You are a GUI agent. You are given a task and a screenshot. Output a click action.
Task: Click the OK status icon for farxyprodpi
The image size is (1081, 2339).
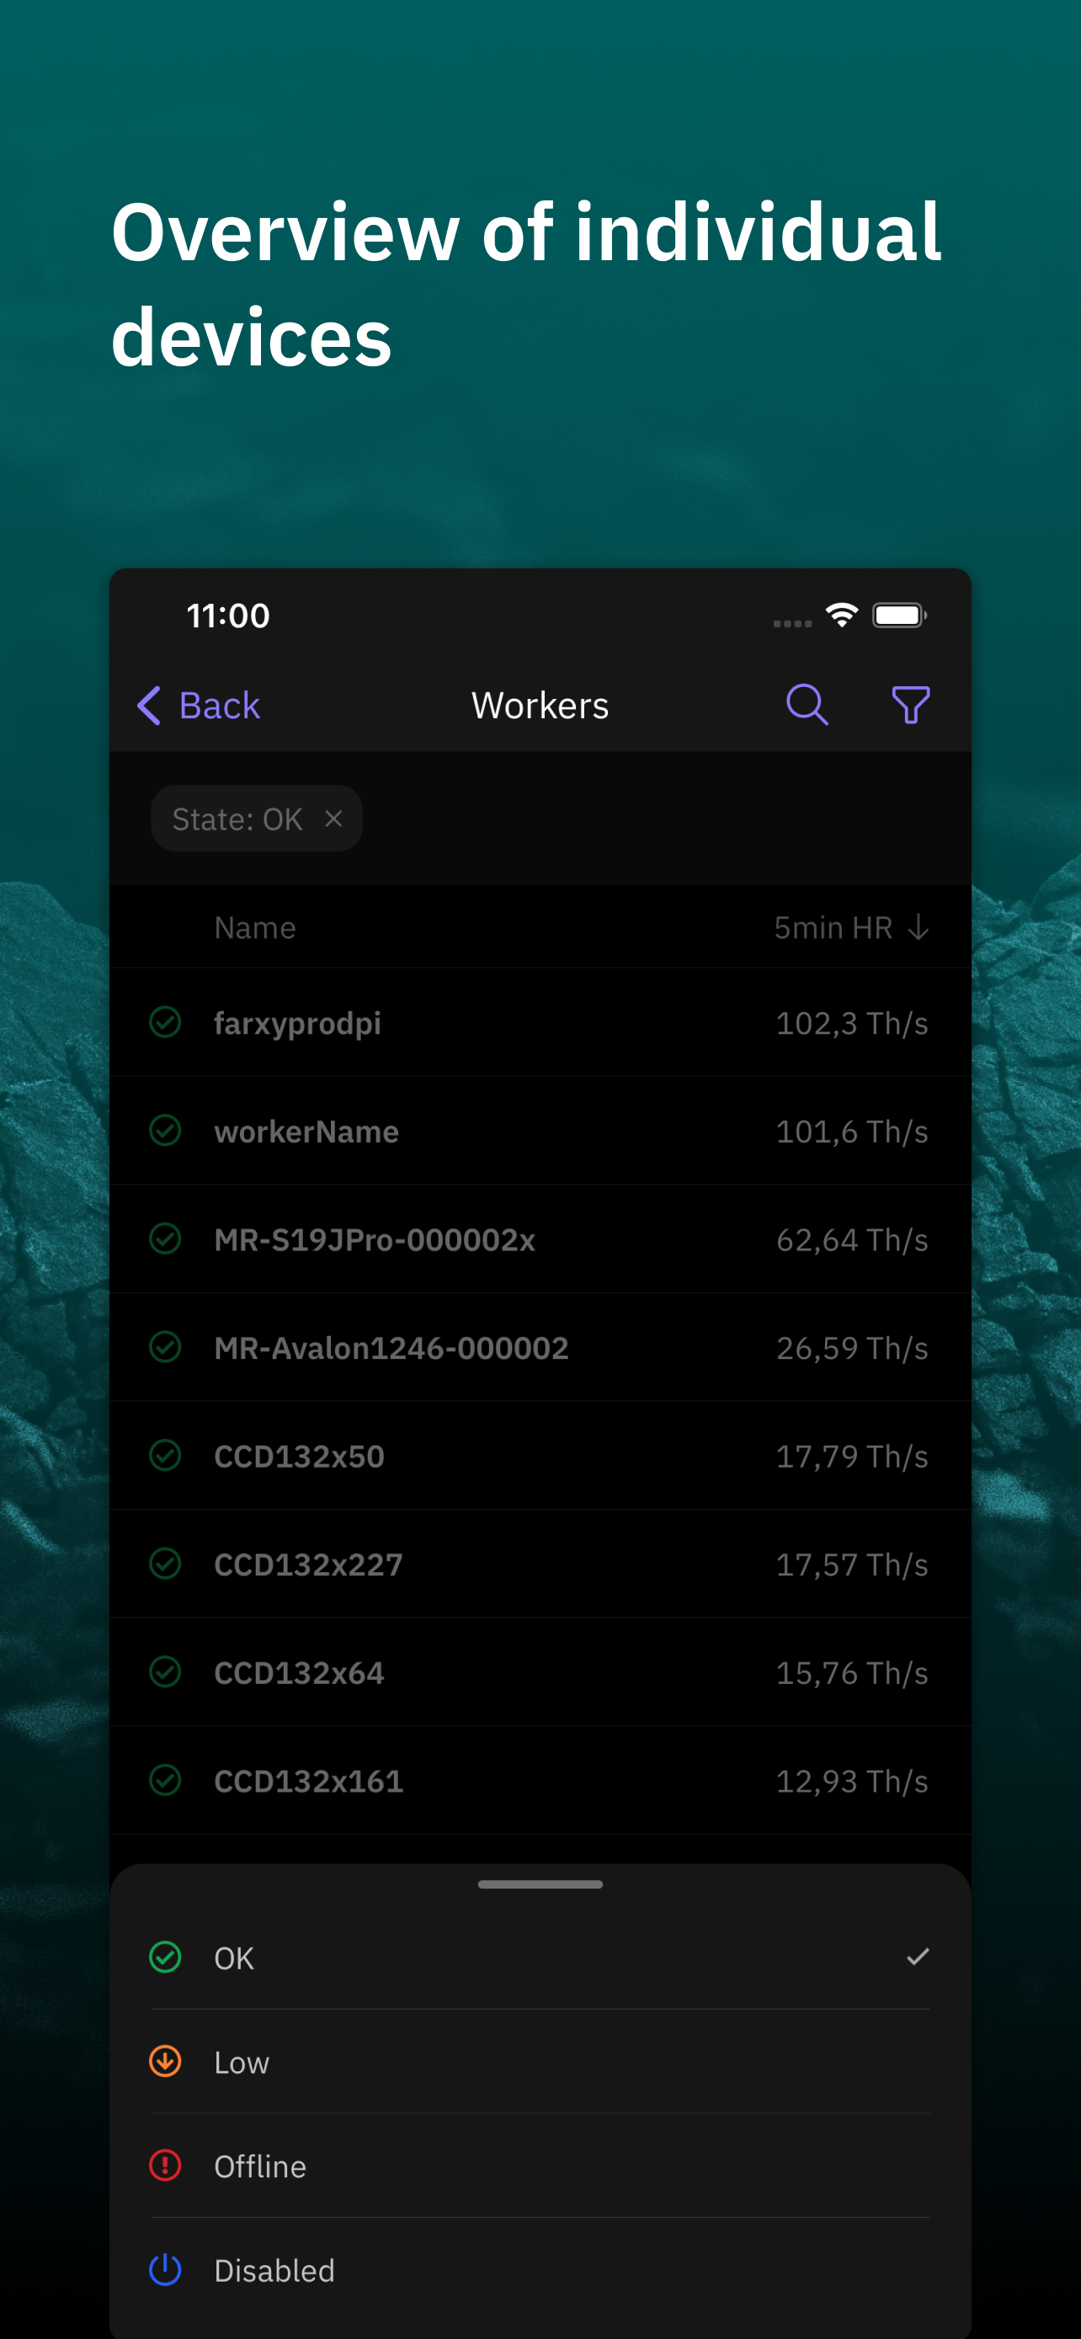tap(165, 1022)
